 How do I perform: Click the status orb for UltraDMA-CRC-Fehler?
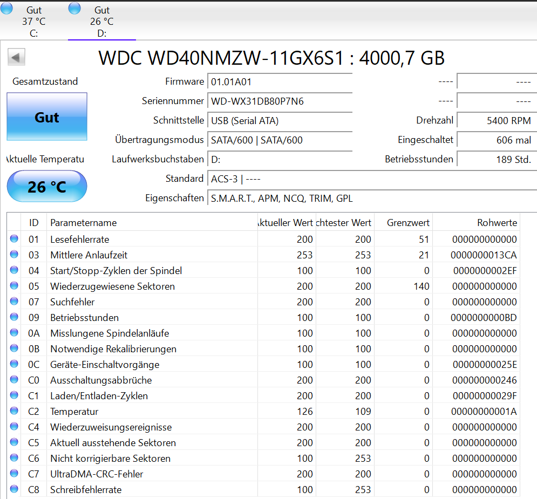14,473
